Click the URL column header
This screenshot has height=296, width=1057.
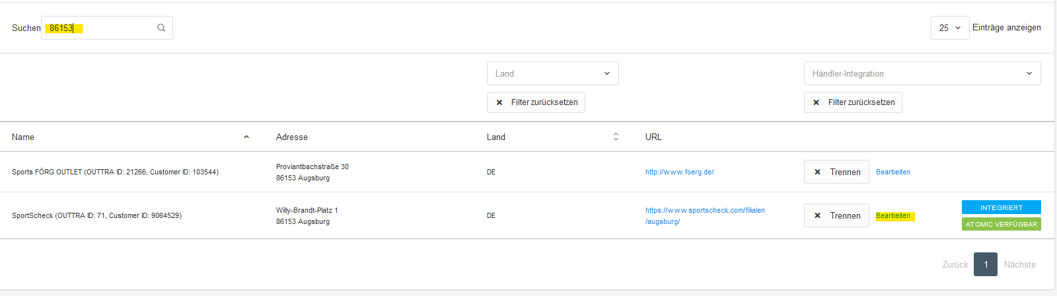pos(653,137)
